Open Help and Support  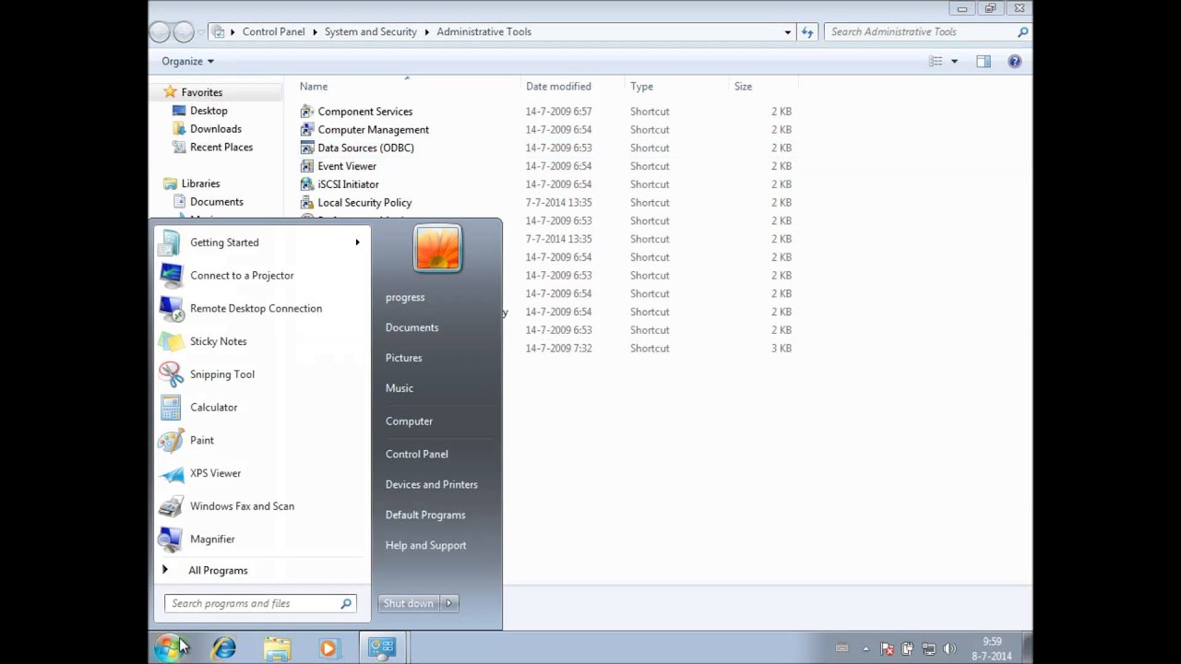point(425,546)
